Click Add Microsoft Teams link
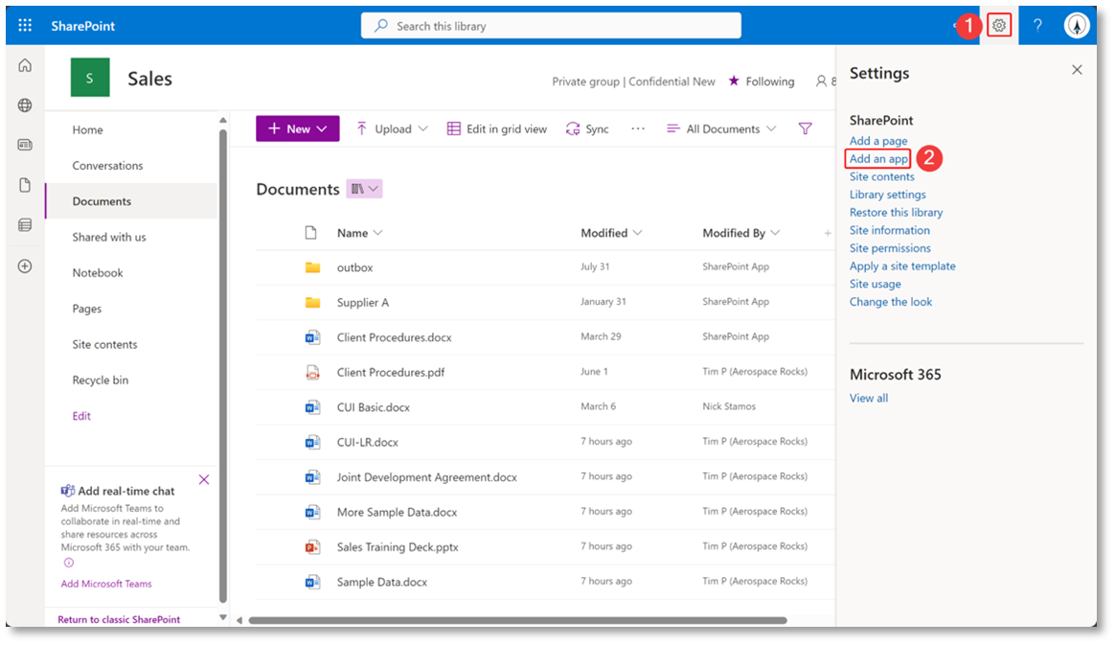 point(106,584)
